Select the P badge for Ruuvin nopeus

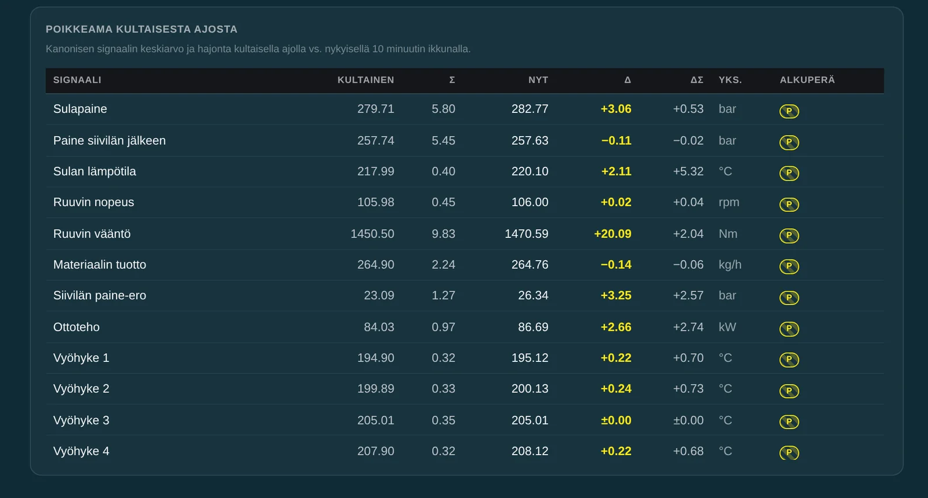789,204
